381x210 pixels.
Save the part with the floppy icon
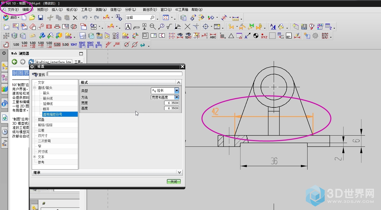tap(40, 18)
